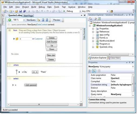Click the Categorized view icon in Properties

coord(90,71)
